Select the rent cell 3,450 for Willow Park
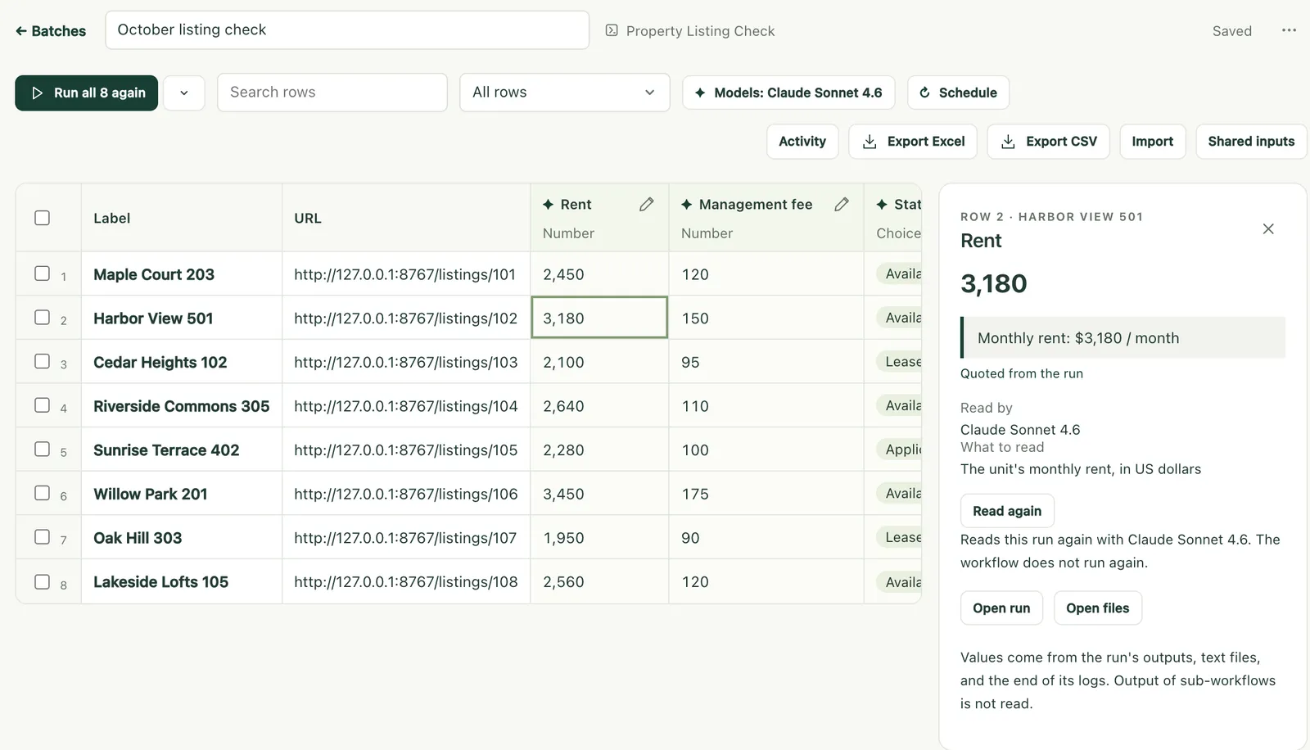This screenshot has height=750, width=1310. point(599,494)
